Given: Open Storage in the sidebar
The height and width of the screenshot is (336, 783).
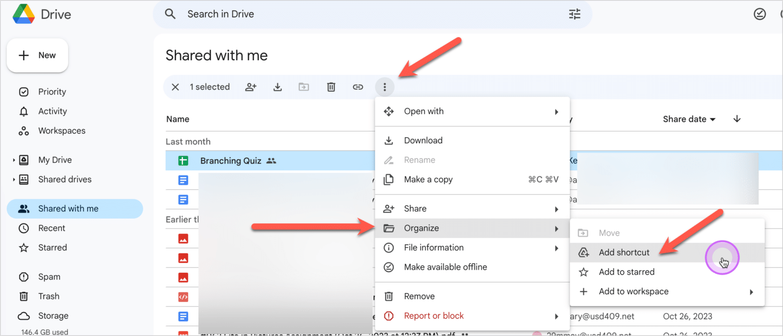Looking at the screenshot, I should point(53,316).
